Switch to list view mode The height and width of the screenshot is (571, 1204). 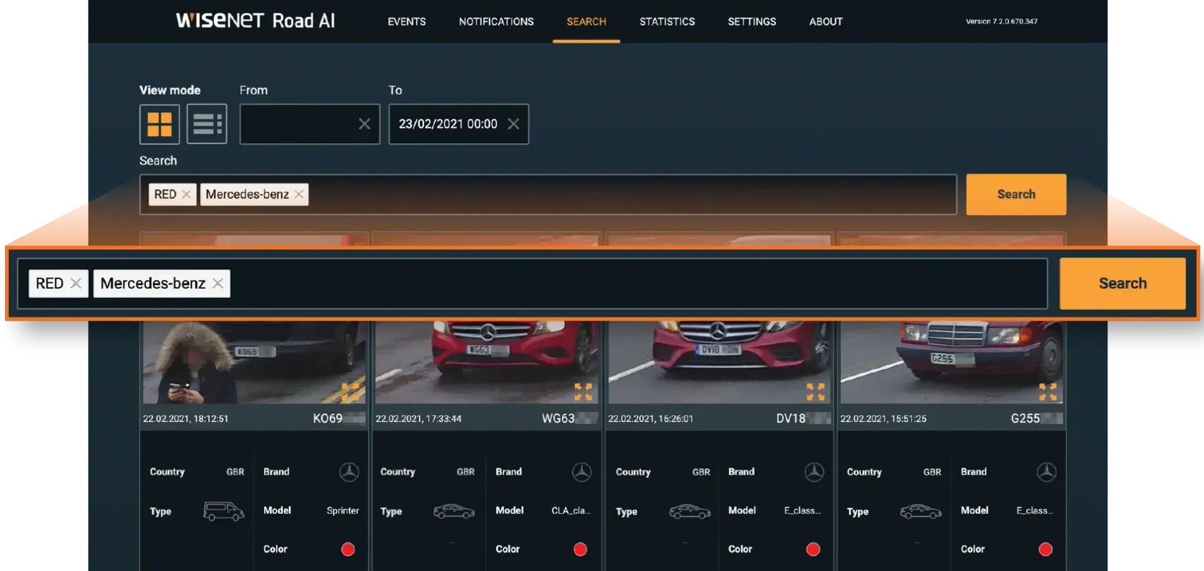click(x=207, y=124)
